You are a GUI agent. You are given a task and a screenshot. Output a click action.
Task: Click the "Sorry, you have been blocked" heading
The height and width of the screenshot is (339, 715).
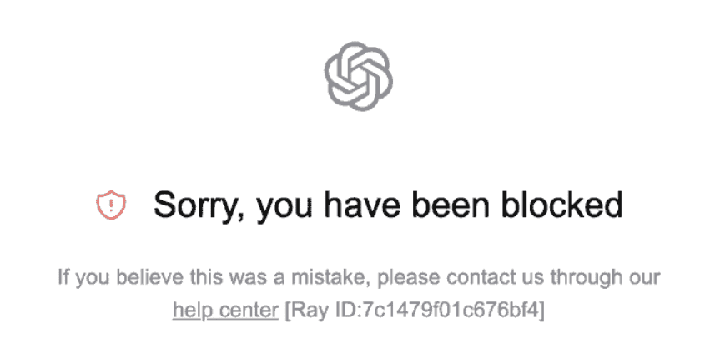pos(388,205)
